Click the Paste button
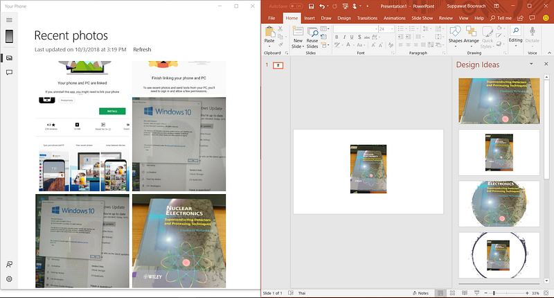The height and width of the screenshot is (298, 554). (269, 35)
